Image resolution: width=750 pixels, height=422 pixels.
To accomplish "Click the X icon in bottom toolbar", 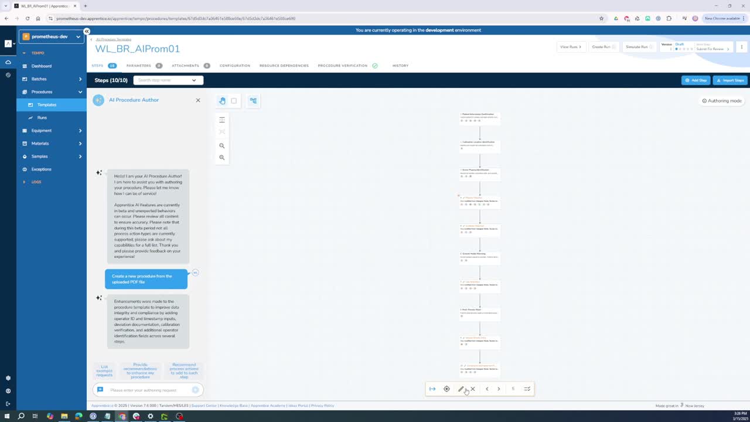I will click(x=473, y=389).
